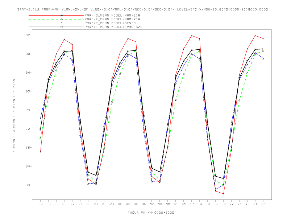Click x-axis tick label '03'

[48, 204]
